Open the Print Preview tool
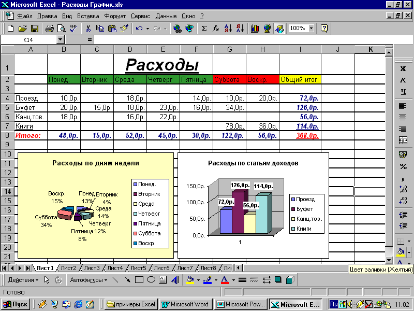 61,29
